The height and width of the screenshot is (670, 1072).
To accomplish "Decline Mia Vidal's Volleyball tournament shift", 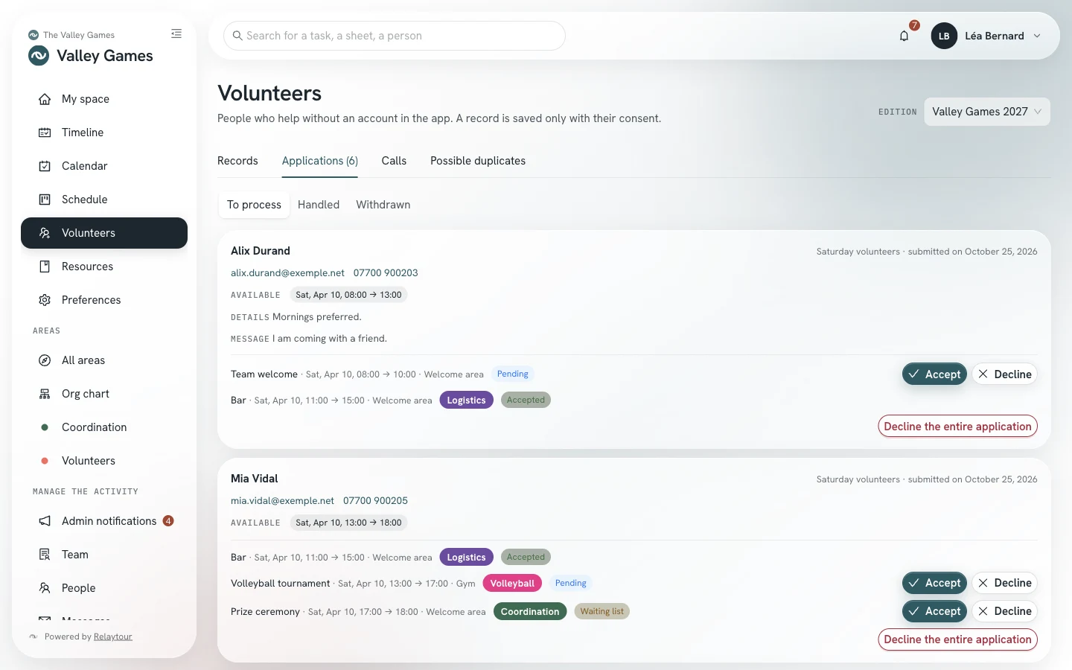I will tap(1004, 583).
